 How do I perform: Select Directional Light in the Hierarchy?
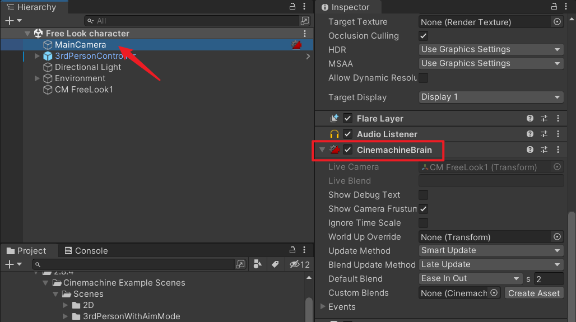pos(88,67)
